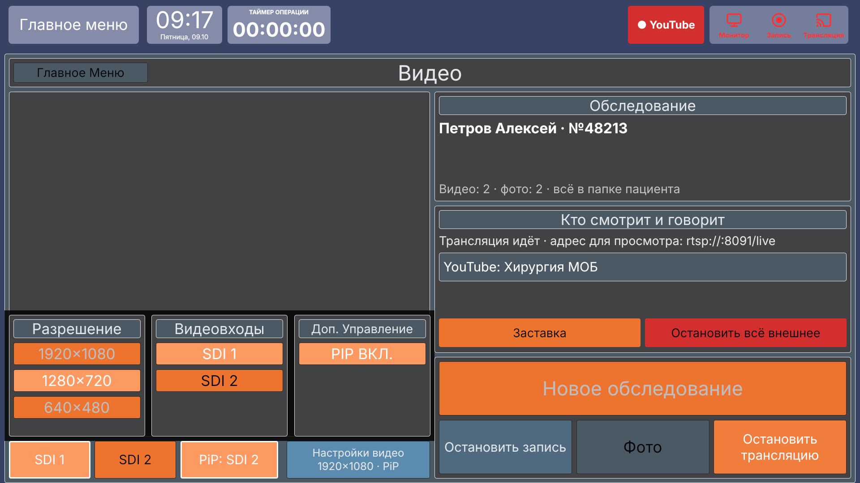Switch to SDI 2 source in bottom bar
This screenshot has height=483, width=860.
tap(135, 459)
